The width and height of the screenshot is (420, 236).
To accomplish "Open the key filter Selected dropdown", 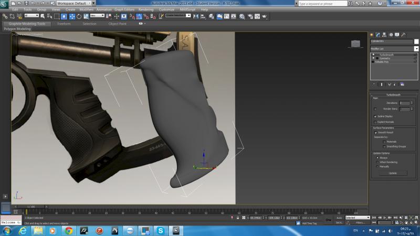I will (x=358, y=218).
